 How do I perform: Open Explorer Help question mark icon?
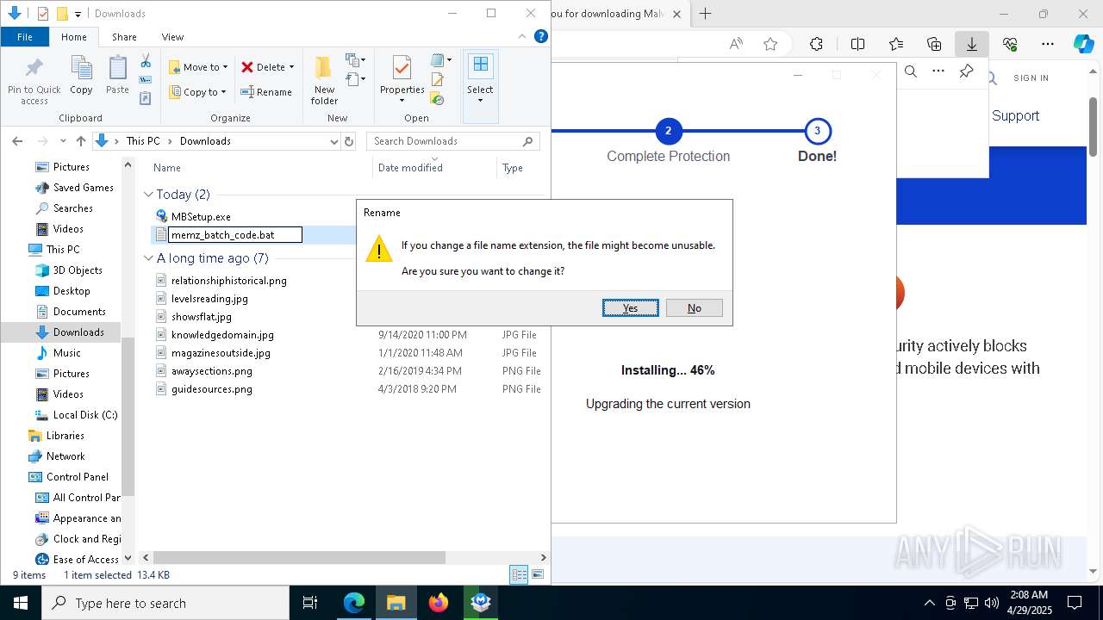pyautogui.click(x=541, y=36)
